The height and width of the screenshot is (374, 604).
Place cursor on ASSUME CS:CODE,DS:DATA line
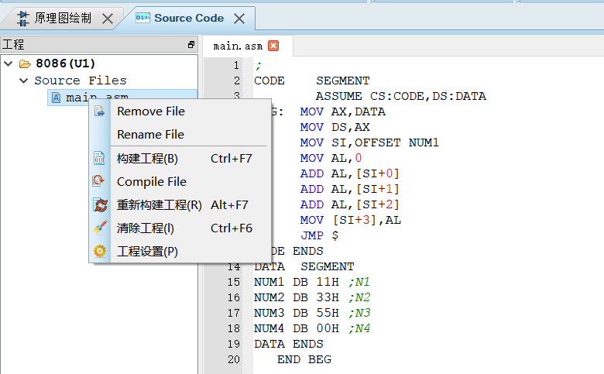400,96
